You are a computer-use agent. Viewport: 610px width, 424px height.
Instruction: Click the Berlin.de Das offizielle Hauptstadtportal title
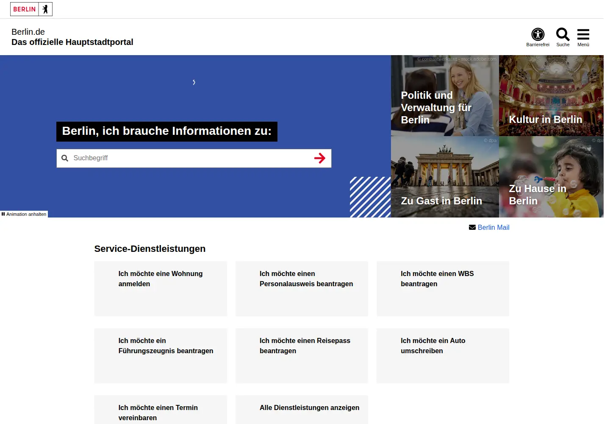(x=72, y=37)
